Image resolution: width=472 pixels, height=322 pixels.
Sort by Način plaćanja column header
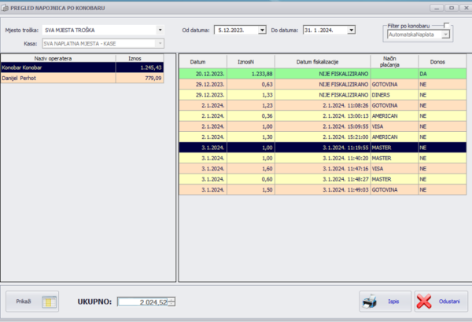tap(394, 61)
